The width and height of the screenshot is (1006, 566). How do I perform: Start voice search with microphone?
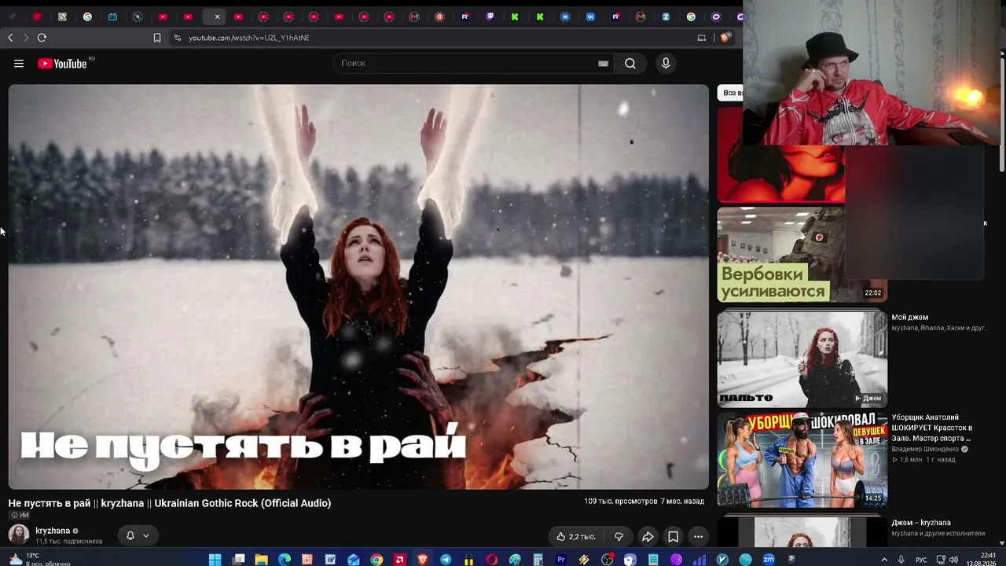(x=666, y=64)
